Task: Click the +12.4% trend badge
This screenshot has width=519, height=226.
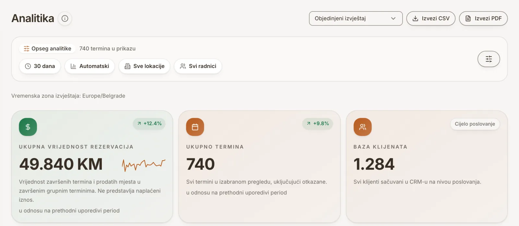Action: coord(149,123)
